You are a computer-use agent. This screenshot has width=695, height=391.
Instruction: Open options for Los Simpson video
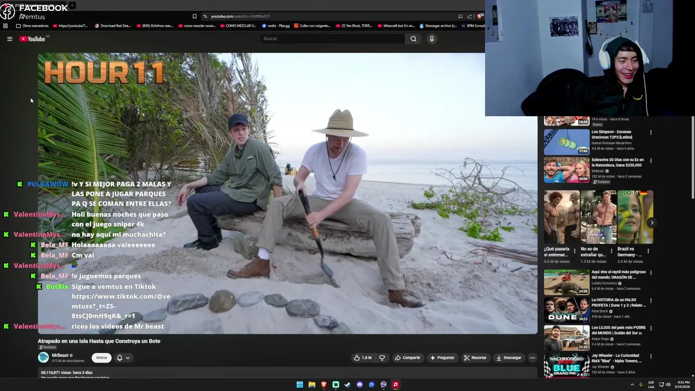[x=651, y=133]
